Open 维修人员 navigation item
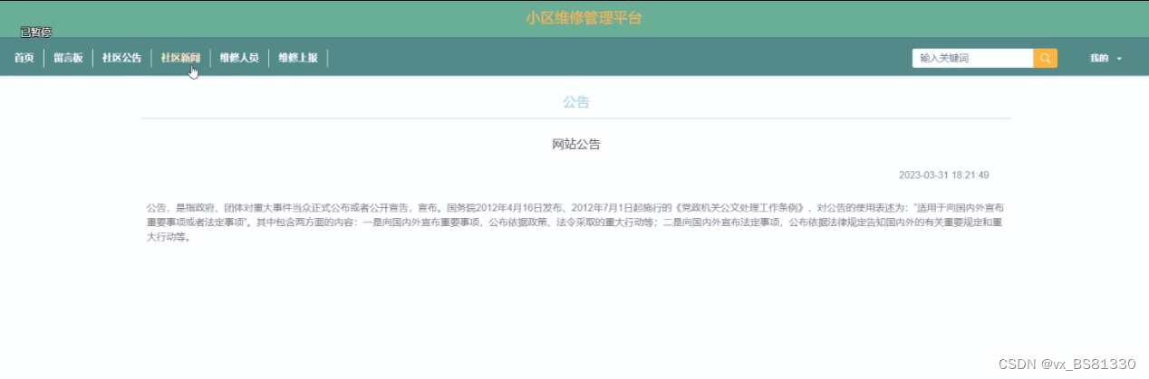1149x379 pixels. click(239, 58)
